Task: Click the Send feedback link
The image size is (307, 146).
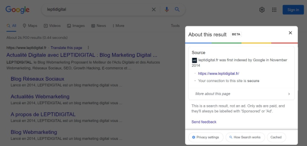Action: pyautogui.click(x=204, y=122)
